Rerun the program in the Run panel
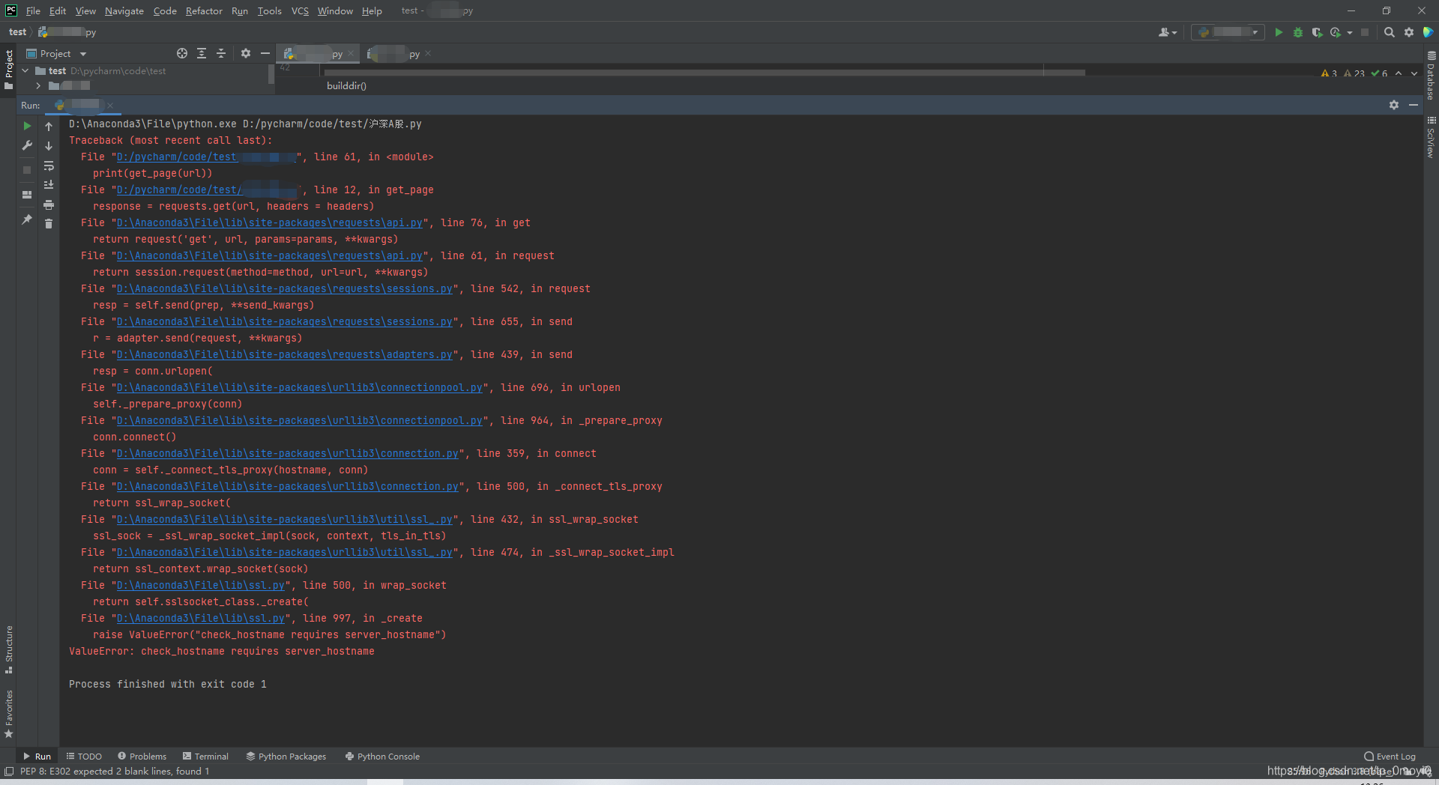1439x785 pixels. (26, 126)
